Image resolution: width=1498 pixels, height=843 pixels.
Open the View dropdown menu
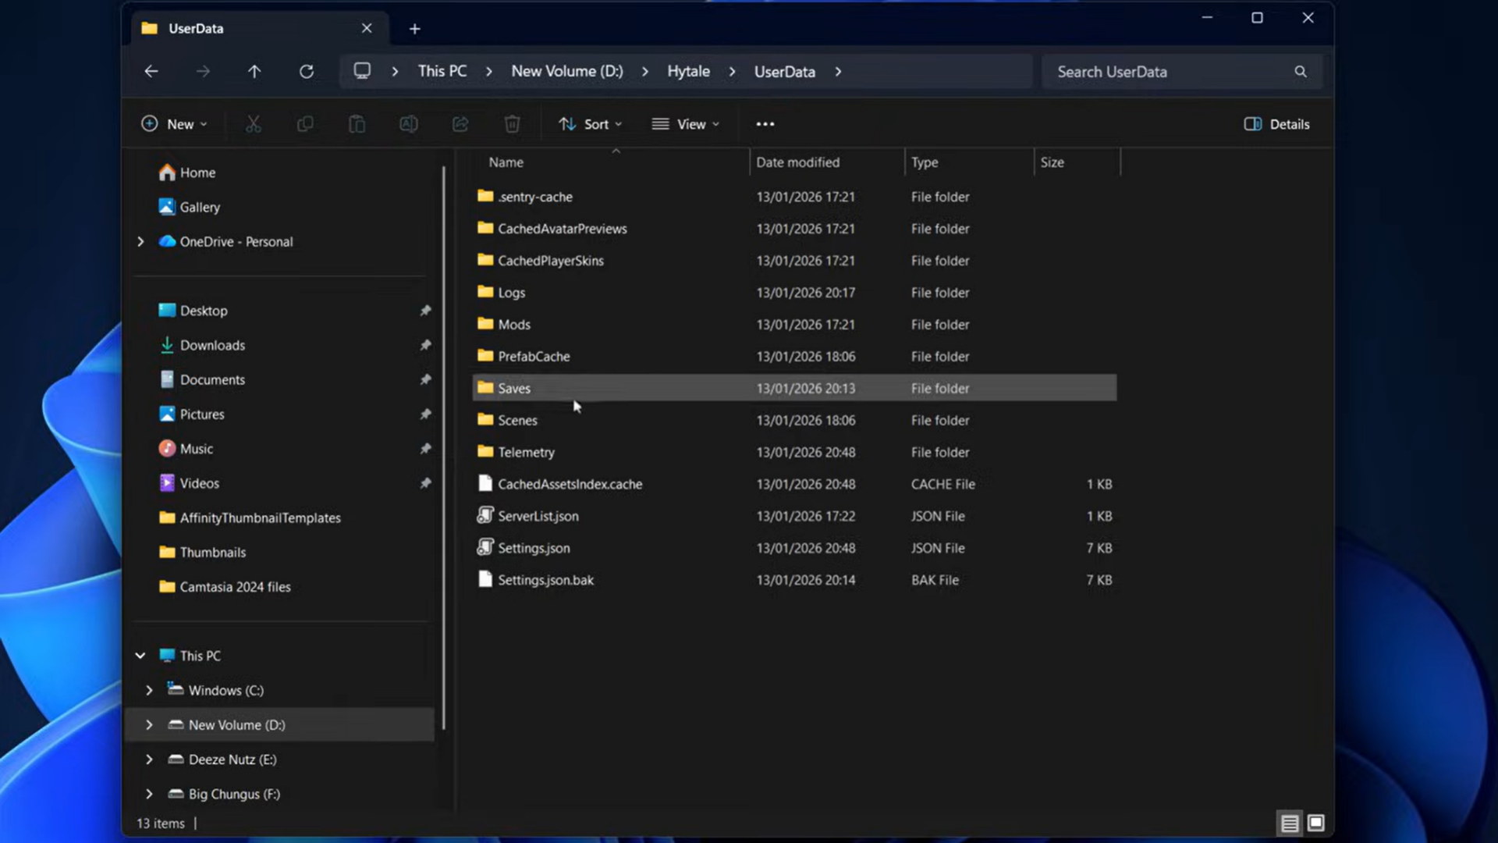coord(686,124)
